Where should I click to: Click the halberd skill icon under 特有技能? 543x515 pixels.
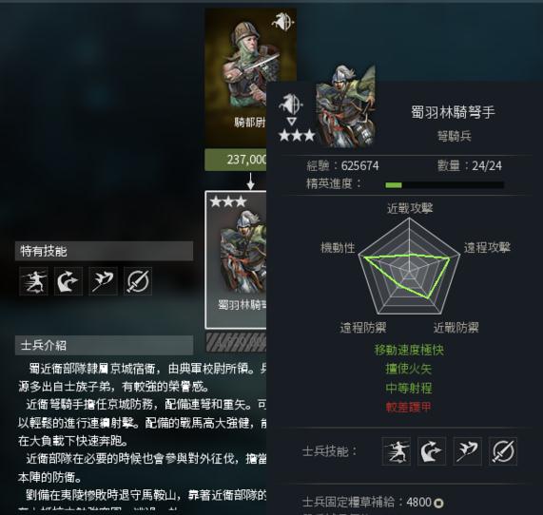pos(104,281)
